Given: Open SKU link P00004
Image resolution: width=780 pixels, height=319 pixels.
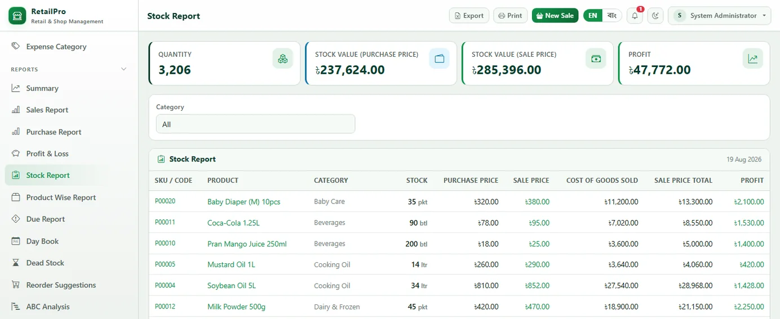Looking at the screenshot, I should pos(165,285).
